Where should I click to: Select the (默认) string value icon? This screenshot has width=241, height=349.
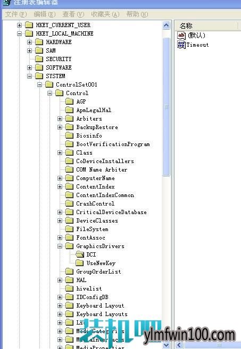point(181,36)
